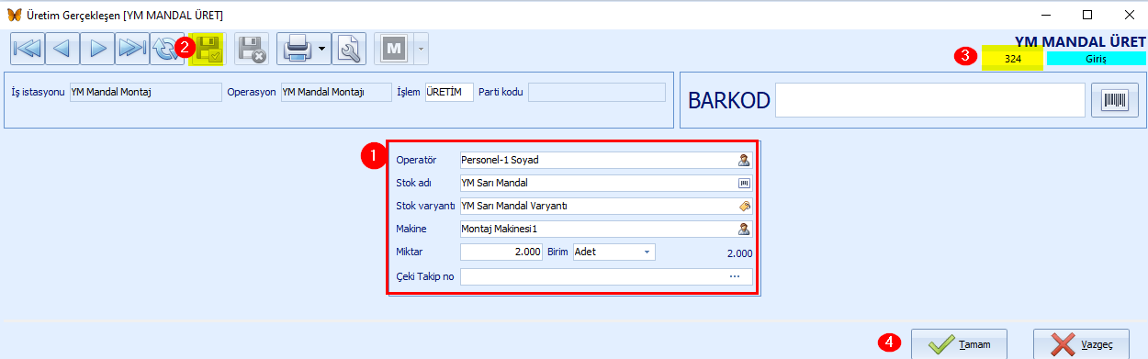Click the Parti kodu field
Viewport: 1148px width, 359px height.
coord(596,92)
